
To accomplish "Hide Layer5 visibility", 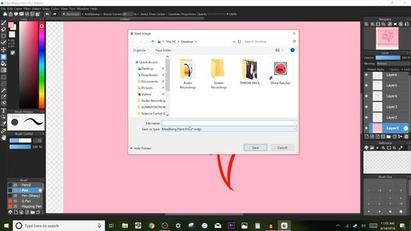I will (367, 85).
